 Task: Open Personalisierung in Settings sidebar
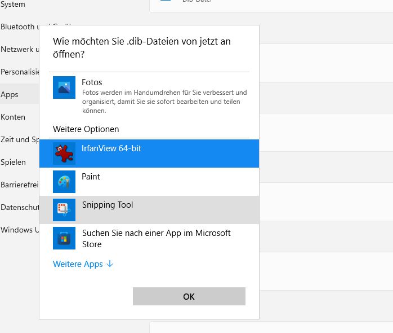pos(20,72)
